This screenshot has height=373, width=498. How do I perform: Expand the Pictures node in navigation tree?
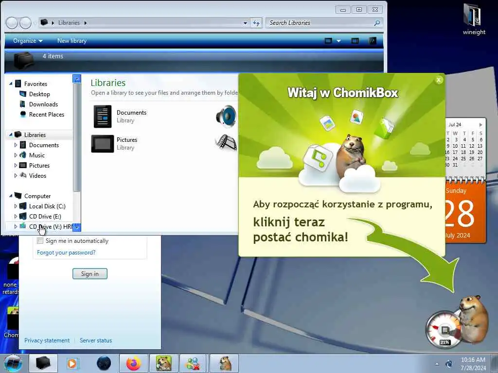(x=16, y=165)
